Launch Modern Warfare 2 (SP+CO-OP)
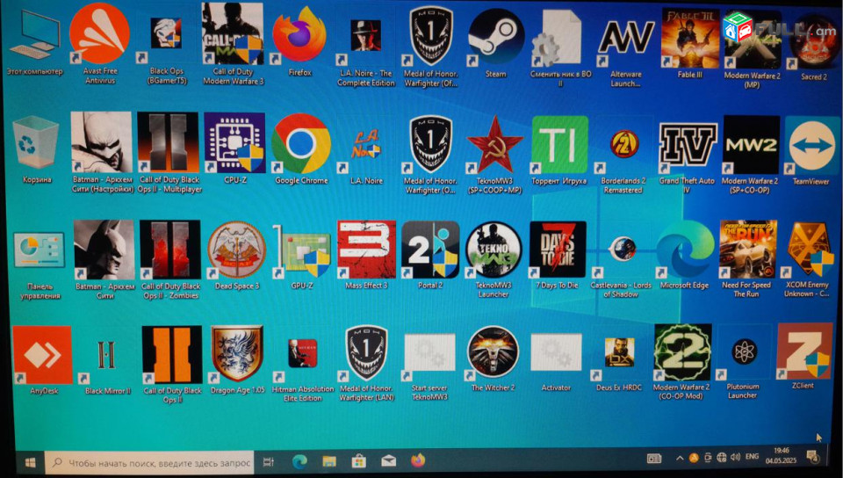Viewport: 843px width, 478px height. coord(751,145)
